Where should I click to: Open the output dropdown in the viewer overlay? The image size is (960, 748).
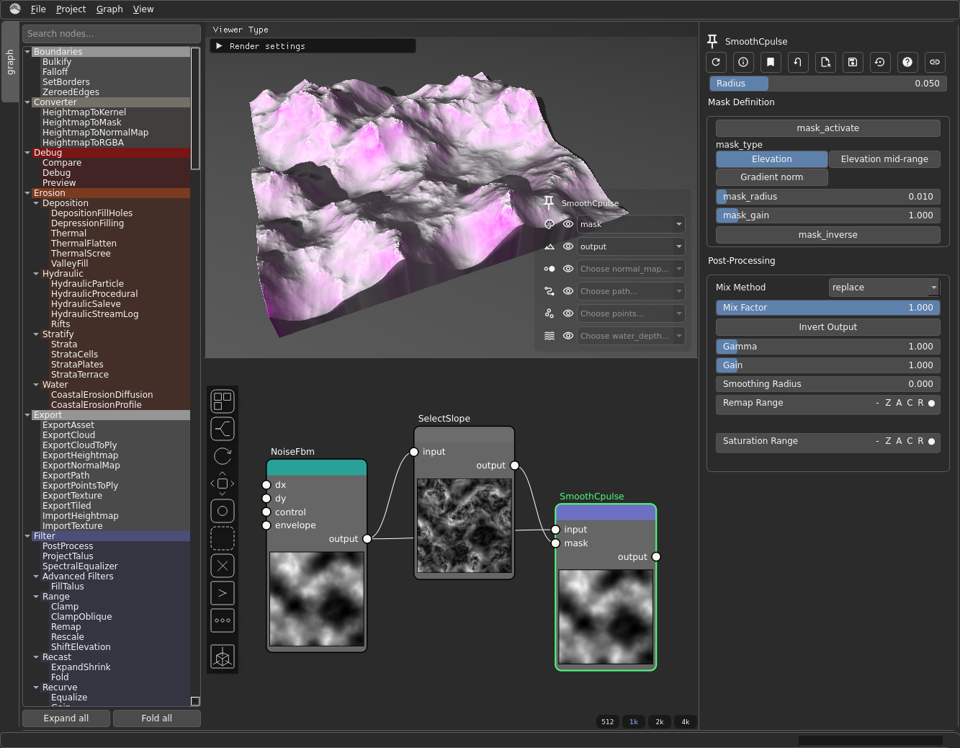pos(631,246)
